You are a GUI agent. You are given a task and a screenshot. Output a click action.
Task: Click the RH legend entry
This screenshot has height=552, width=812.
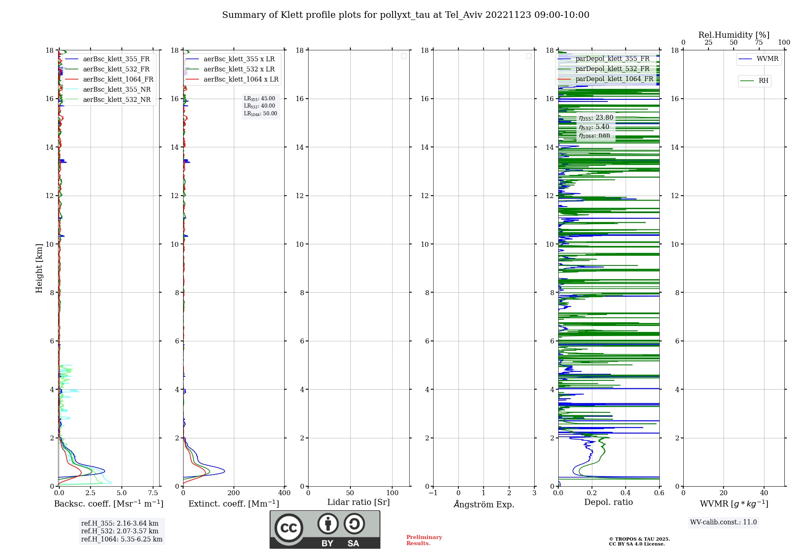click(755, 81)
